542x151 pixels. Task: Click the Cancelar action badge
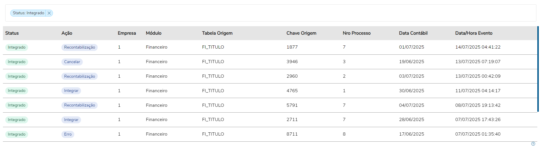click(x=72, y=62)
